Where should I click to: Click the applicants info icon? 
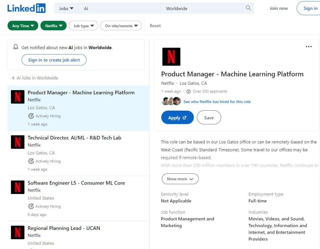click(x=188, y=92)
